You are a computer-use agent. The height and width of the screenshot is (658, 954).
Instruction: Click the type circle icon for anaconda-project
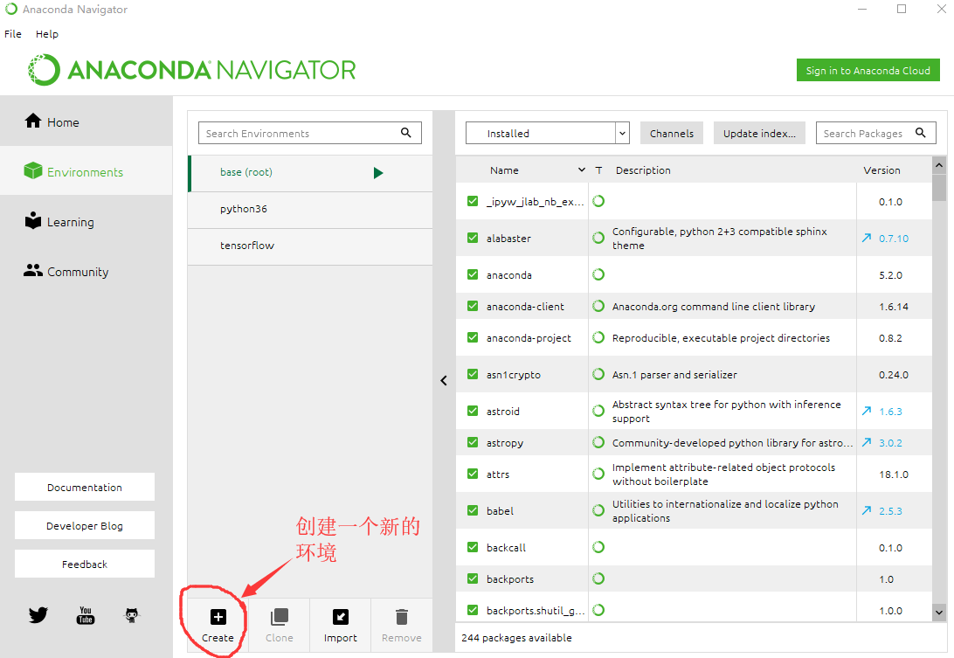(x=598, y=337)
